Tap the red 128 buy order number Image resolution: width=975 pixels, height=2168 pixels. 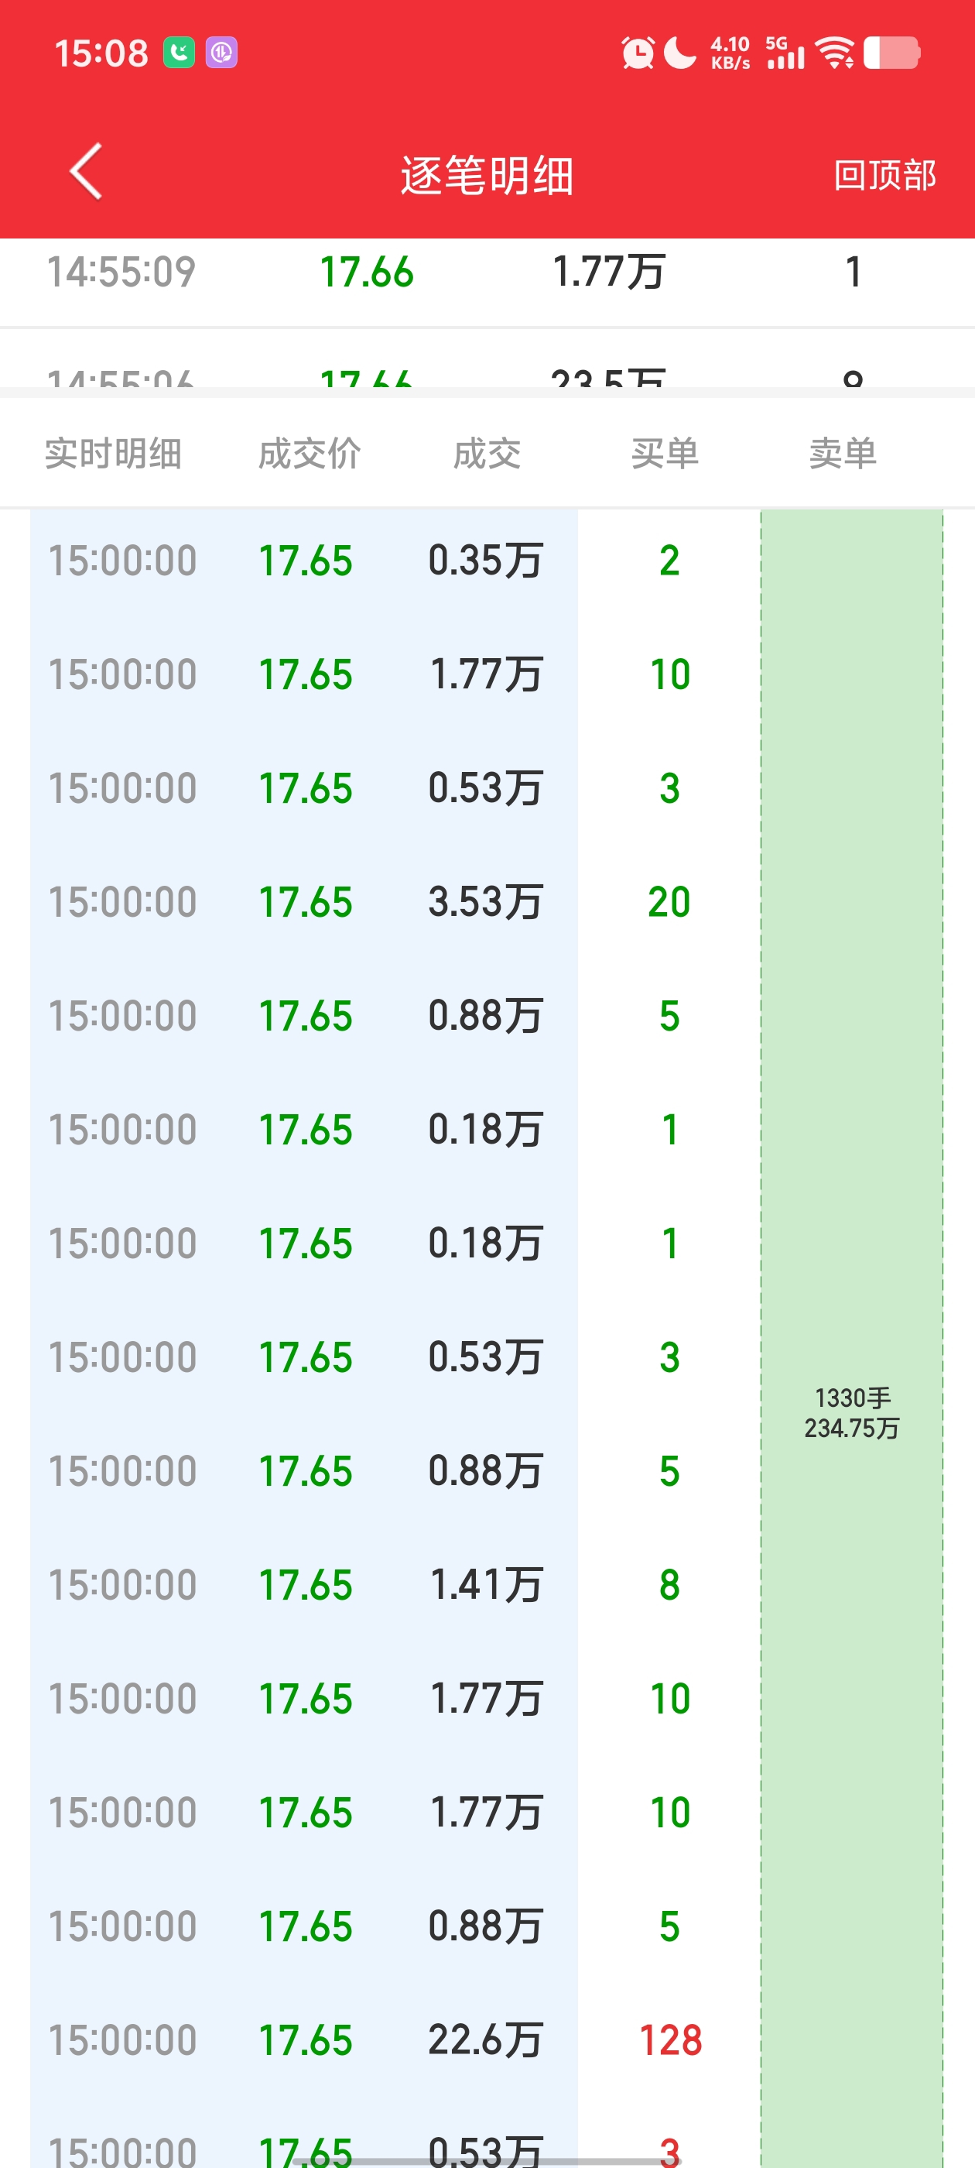pos(669,2039)
